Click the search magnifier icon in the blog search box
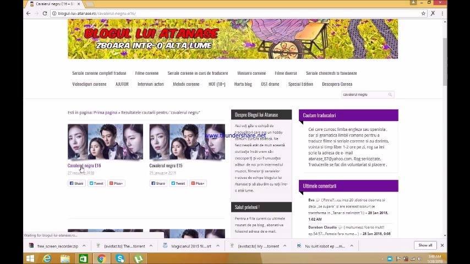The image size is (470, 264). point(390,95)
